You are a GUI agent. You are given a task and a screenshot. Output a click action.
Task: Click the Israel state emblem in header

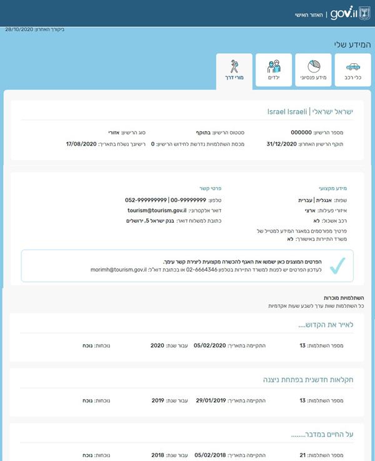click(365, 13)
